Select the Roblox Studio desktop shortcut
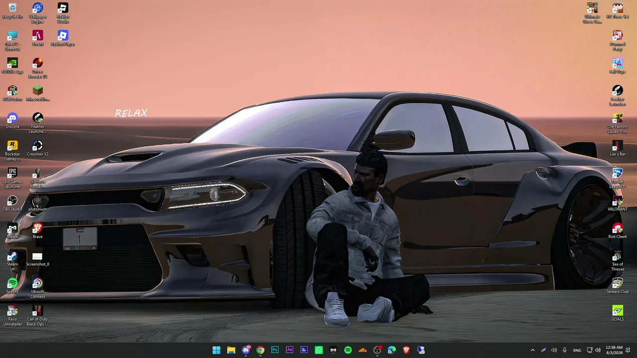This screenshot has height=358, width=637. click(63, 13)
